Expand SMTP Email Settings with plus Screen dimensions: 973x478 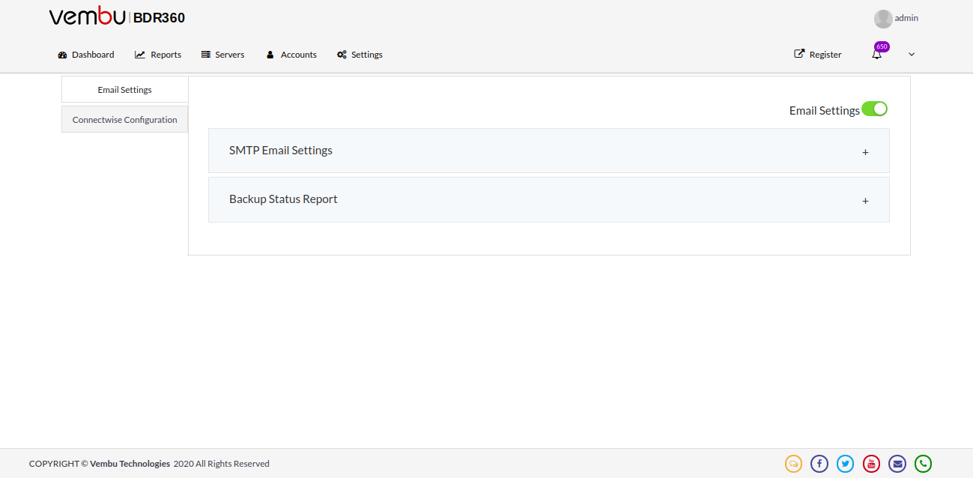point(865,152)
